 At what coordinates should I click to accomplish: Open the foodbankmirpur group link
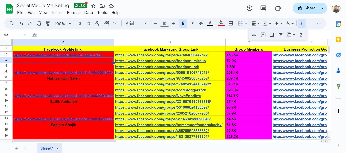tap(161, 61)
